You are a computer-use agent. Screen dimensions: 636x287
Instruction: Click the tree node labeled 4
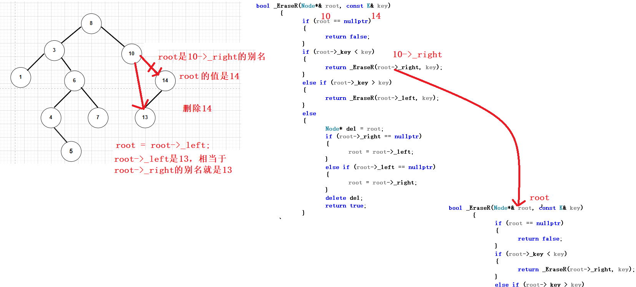pyautogui.click(x=51, y=118)
